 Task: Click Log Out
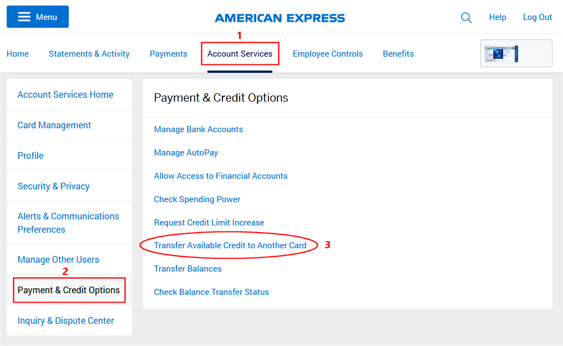pos(537,17)
